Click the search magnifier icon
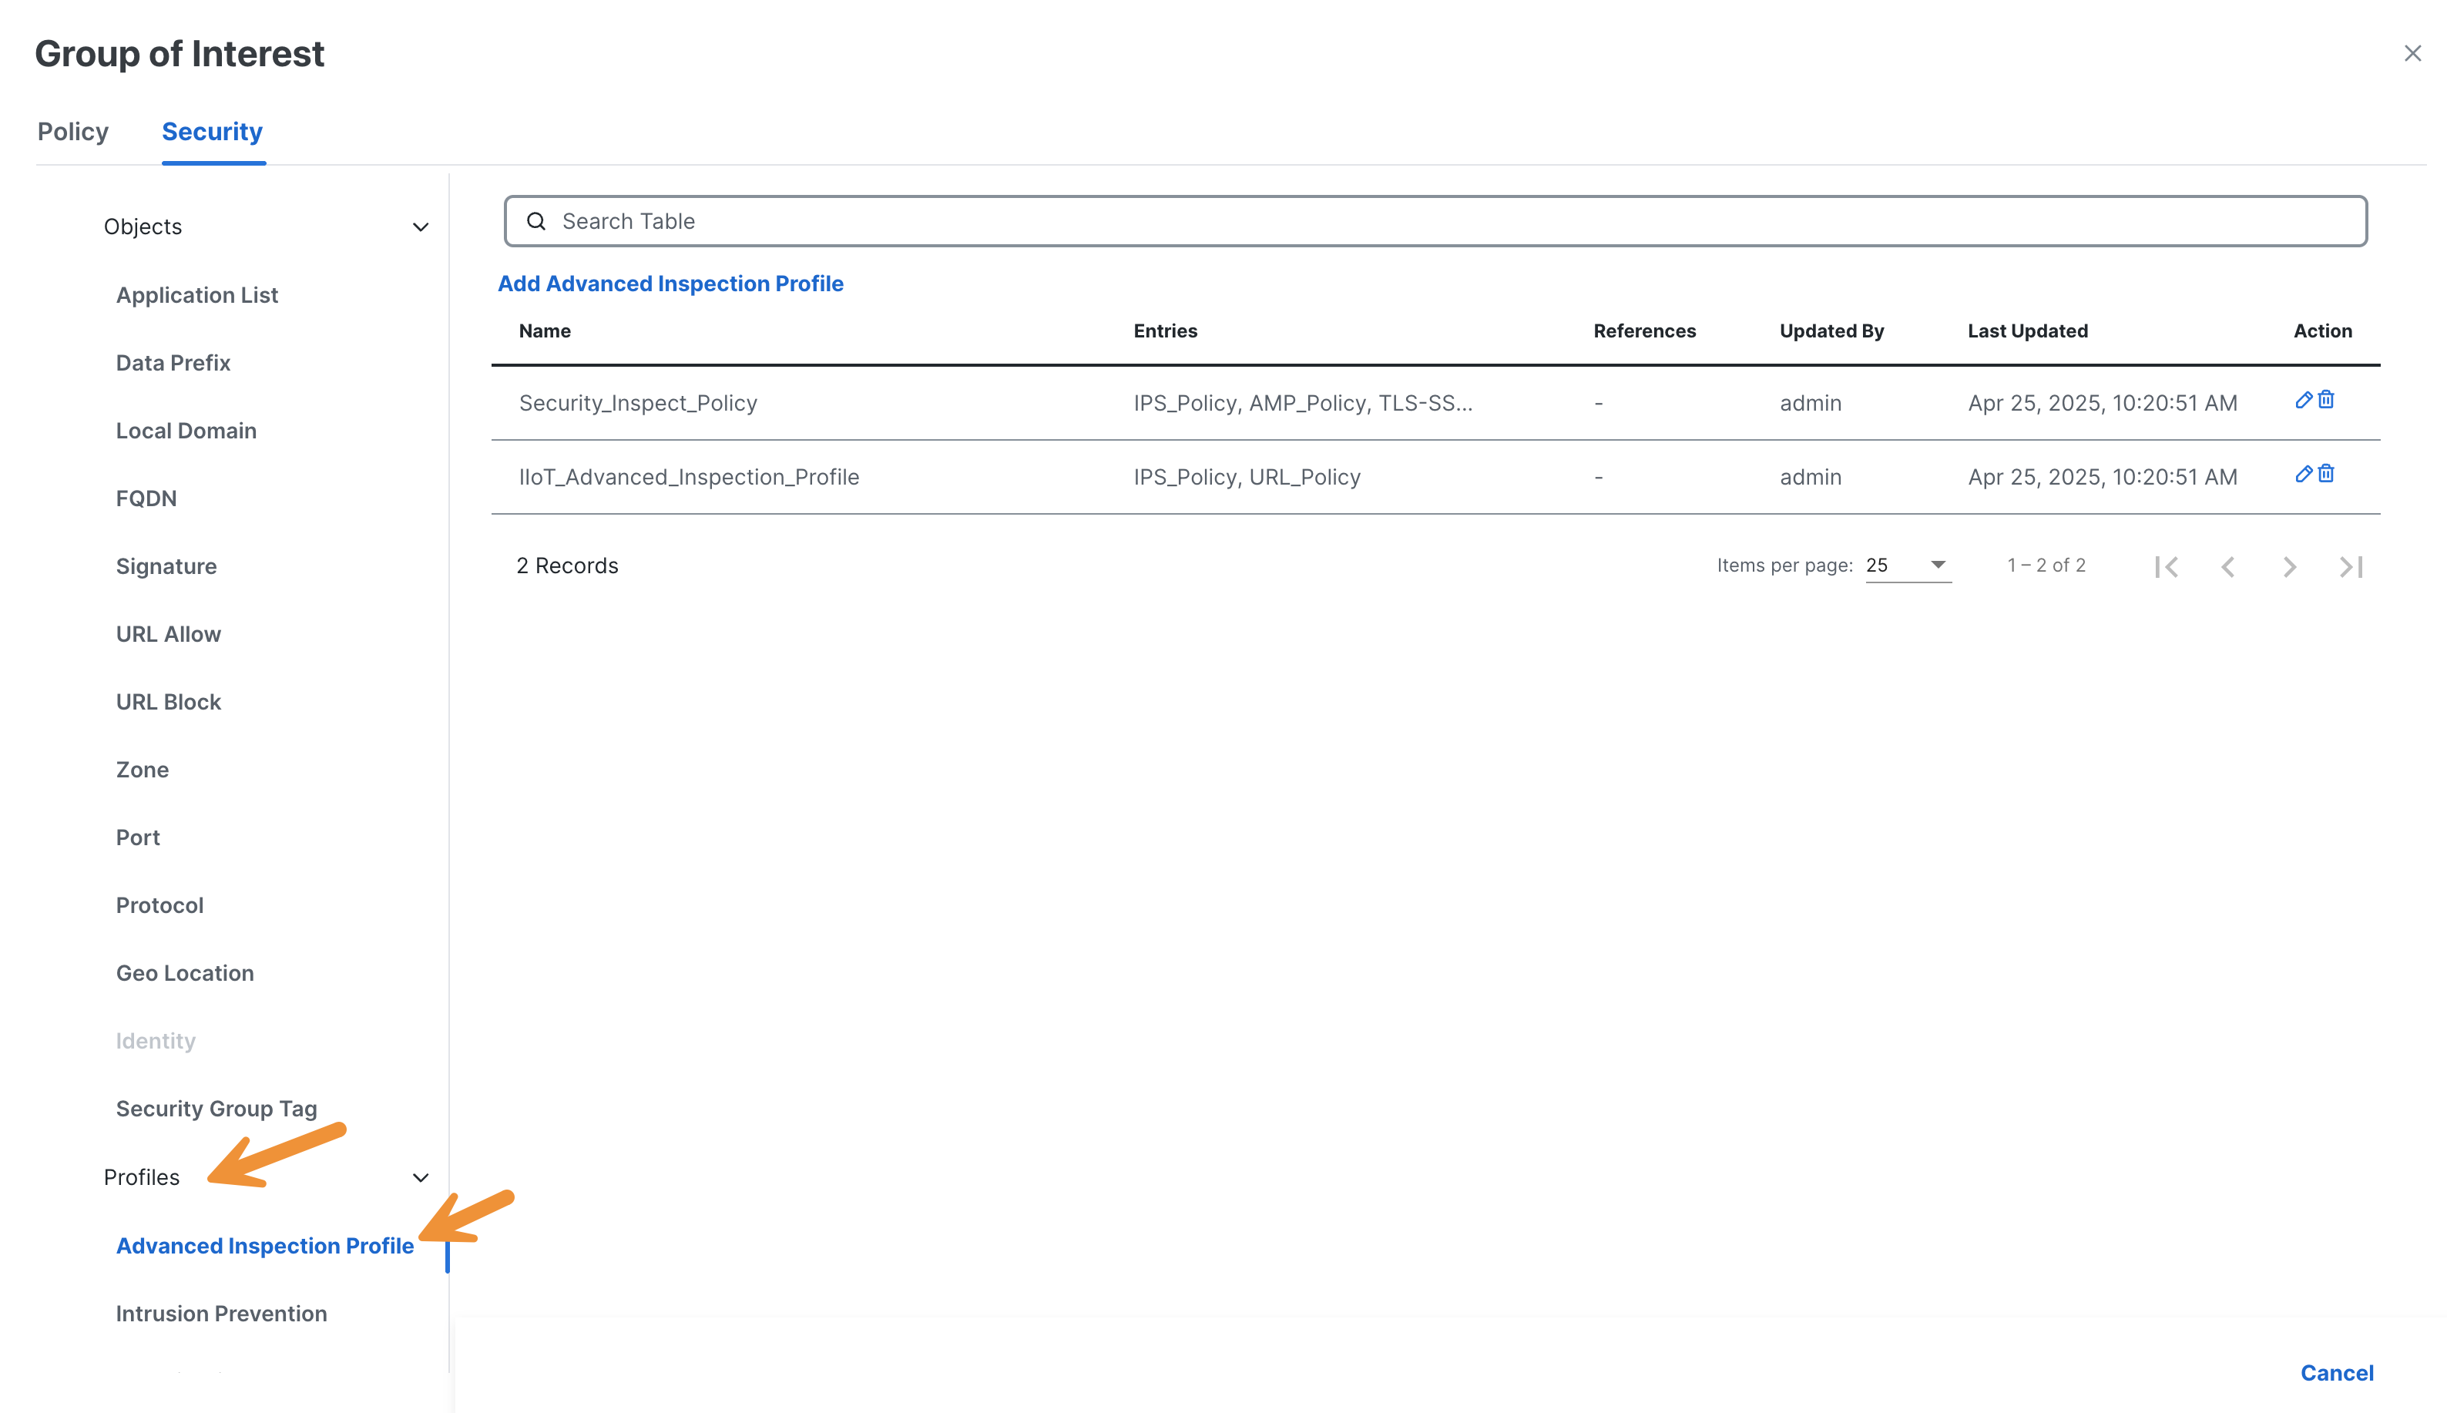The width and height of the screenshot is (2447, 1413). click(x=535, y=221)
